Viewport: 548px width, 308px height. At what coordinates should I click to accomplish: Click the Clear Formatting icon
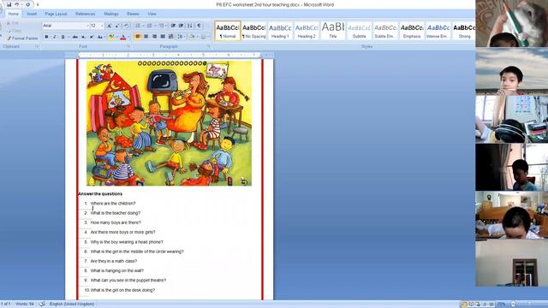coord(127,26)
